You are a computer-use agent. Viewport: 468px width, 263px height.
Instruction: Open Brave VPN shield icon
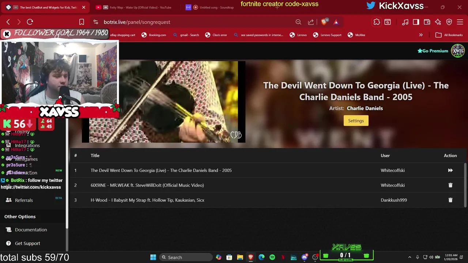click(449, 22)
